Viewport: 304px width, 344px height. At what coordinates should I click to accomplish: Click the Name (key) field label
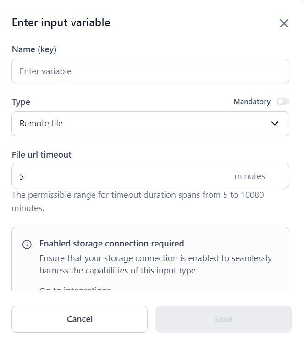pos(34,49)
